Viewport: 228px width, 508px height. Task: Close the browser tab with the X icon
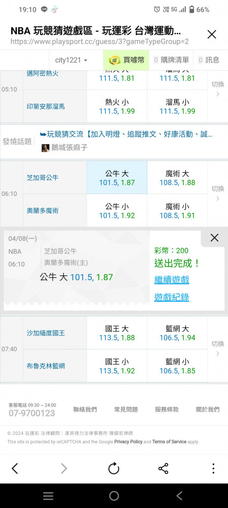[212, 35]
